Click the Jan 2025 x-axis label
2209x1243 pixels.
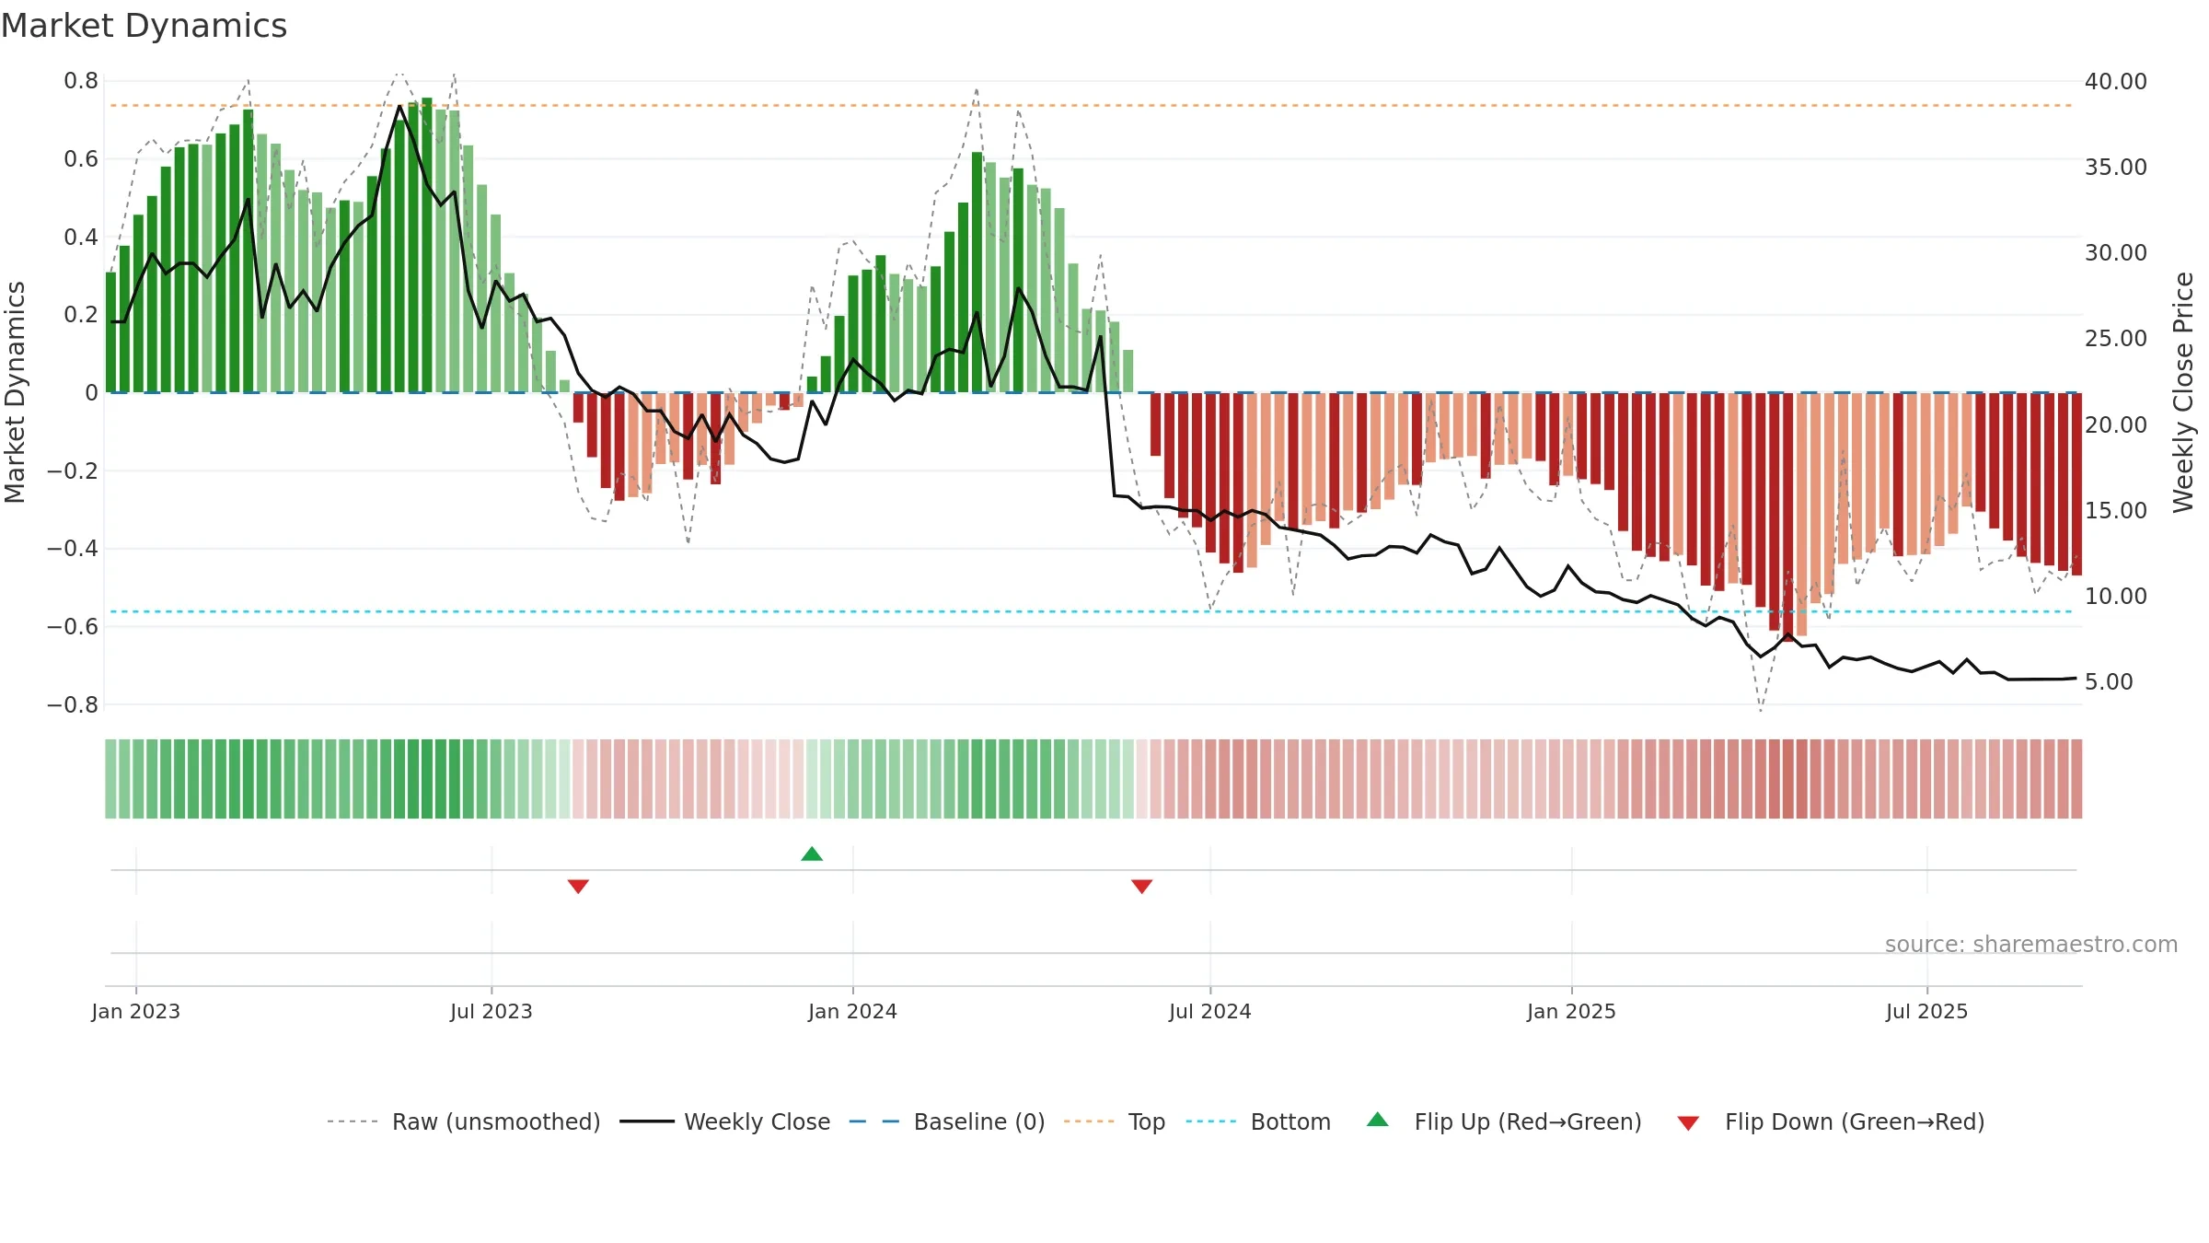click(1571, 1011)
